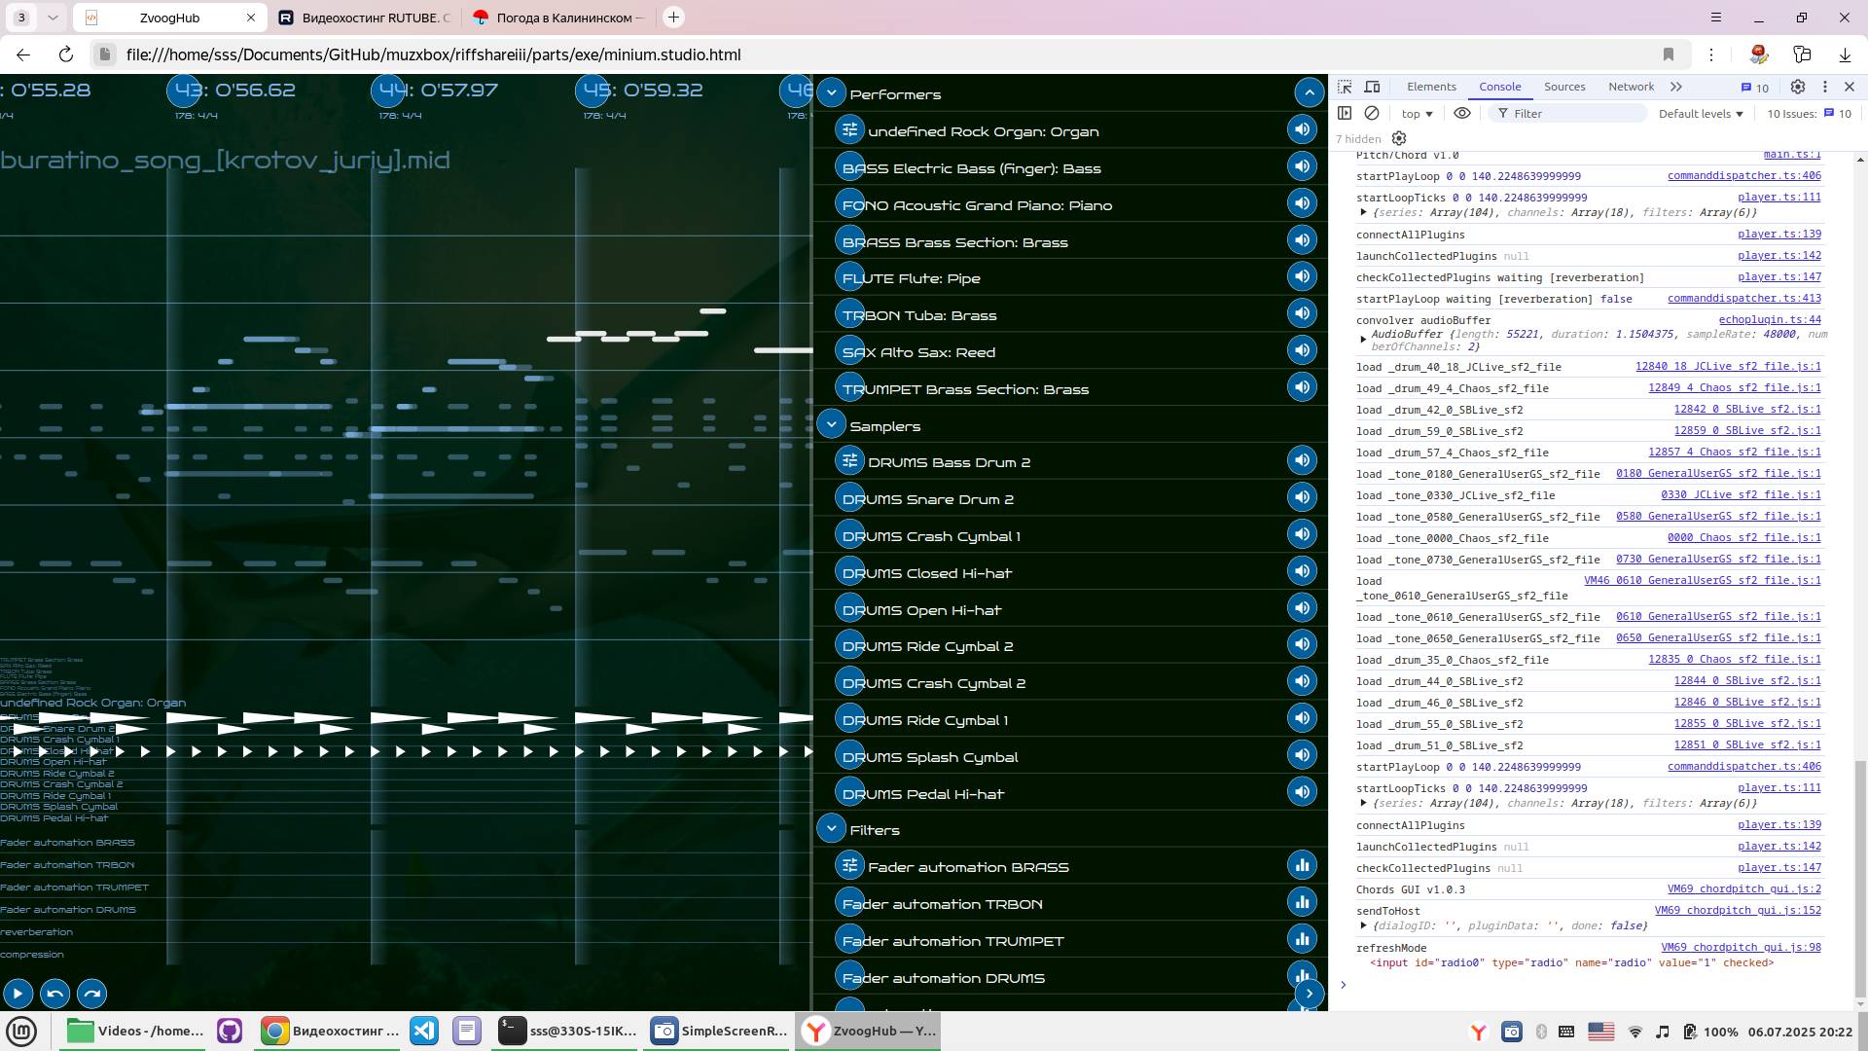The width and height of the screenshot is (1868, 1051).
Task: Open DRUMS Bass Drum 2 settings icon
Action: pyautogui.click(x=849, y=461)
